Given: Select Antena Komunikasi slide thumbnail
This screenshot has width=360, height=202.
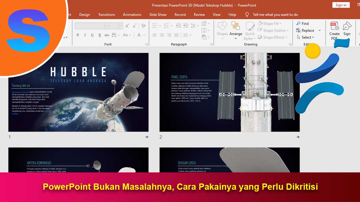Looking at the screenshot, I should coord(78,160).
